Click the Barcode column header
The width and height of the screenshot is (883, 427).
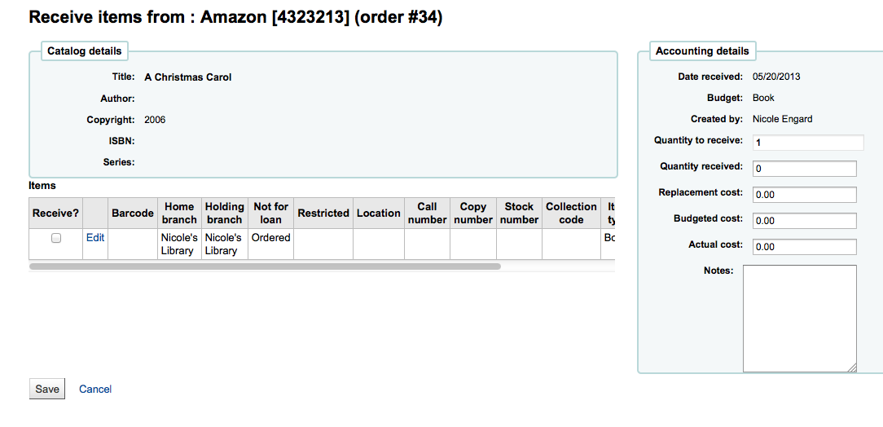[133, 213]
